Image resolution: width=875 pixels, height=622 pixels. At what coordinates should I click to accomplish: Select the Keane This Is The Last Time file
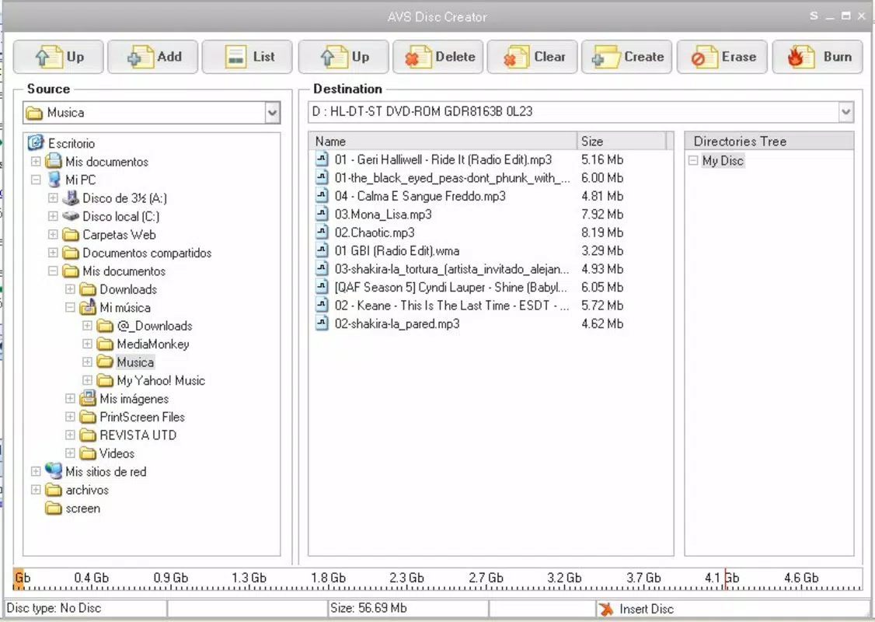[x=452, y=306]
